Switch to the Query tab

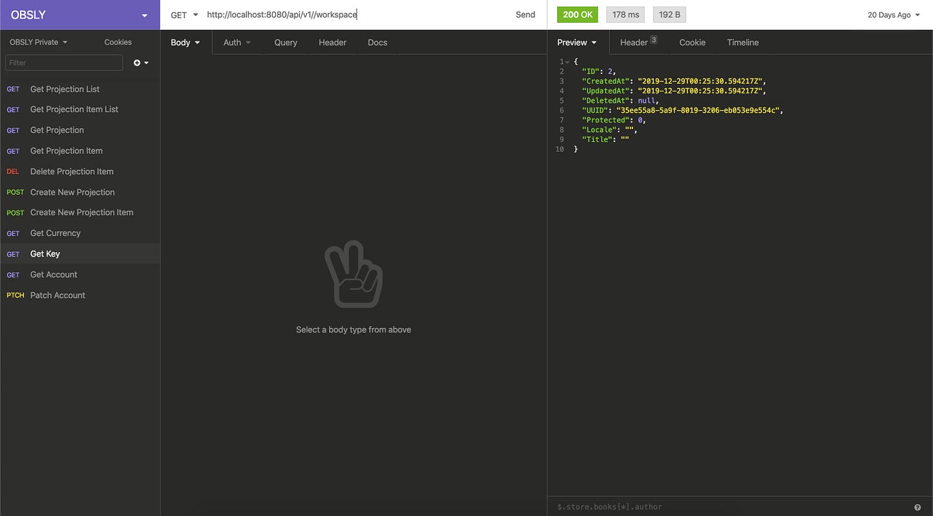tap(285, 42)
